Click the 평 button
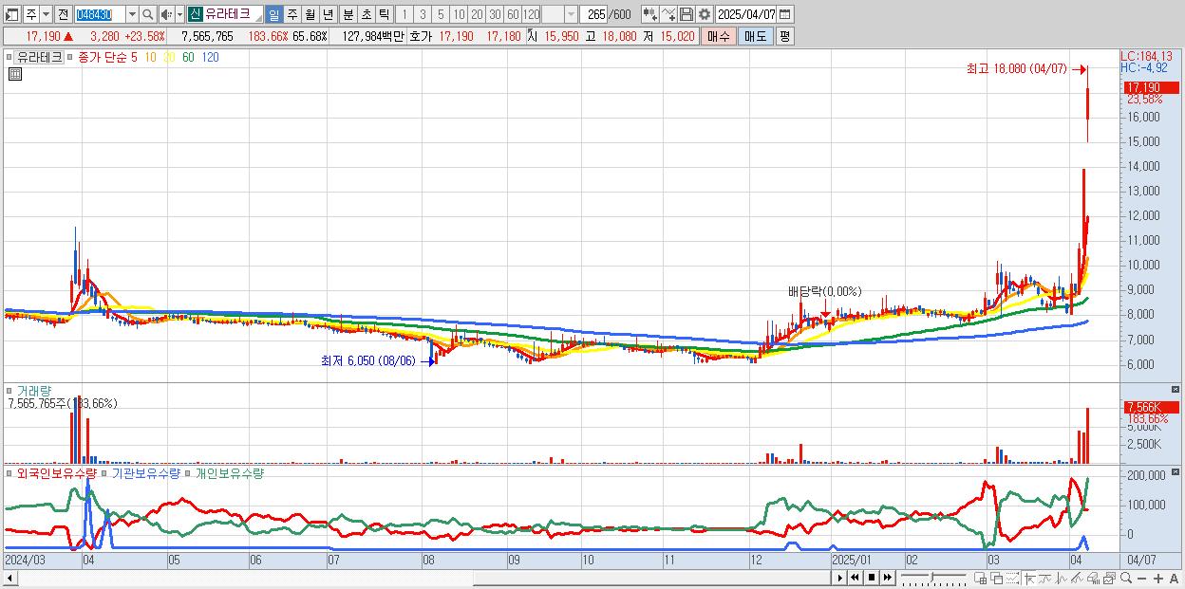The height and width of the screenshot is (589, 1185). 784,36
